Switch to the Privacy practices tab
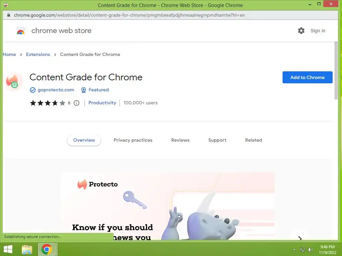Screen dimensions: 342x256 133,140
